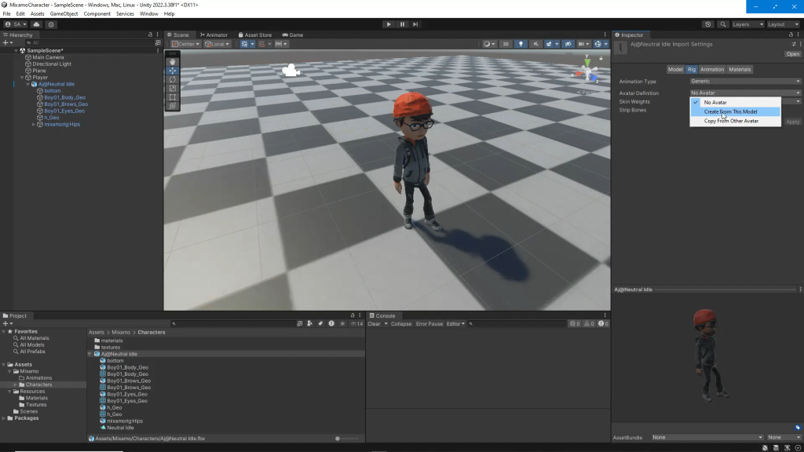This screenshot has height=452, width=804.
Task: Click the Apply button in the Inspector
Action: (x=791, y=122)
